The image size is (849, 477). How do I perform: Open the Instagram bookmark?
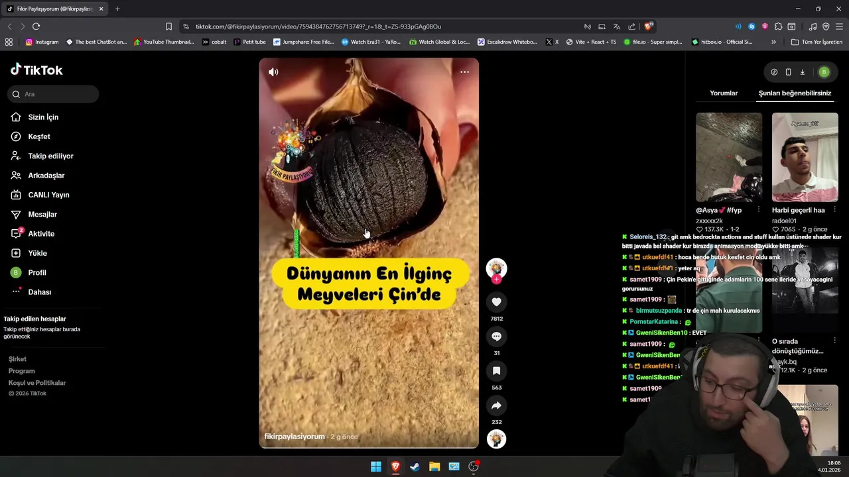(x=42, y=42)
